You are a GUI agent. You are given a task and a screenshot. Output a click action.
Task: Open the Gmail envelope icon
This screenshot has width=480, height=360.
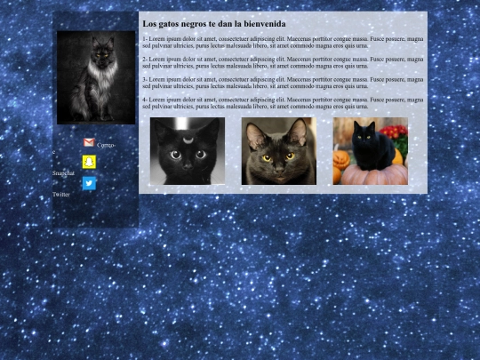click(x=89, y=142)
